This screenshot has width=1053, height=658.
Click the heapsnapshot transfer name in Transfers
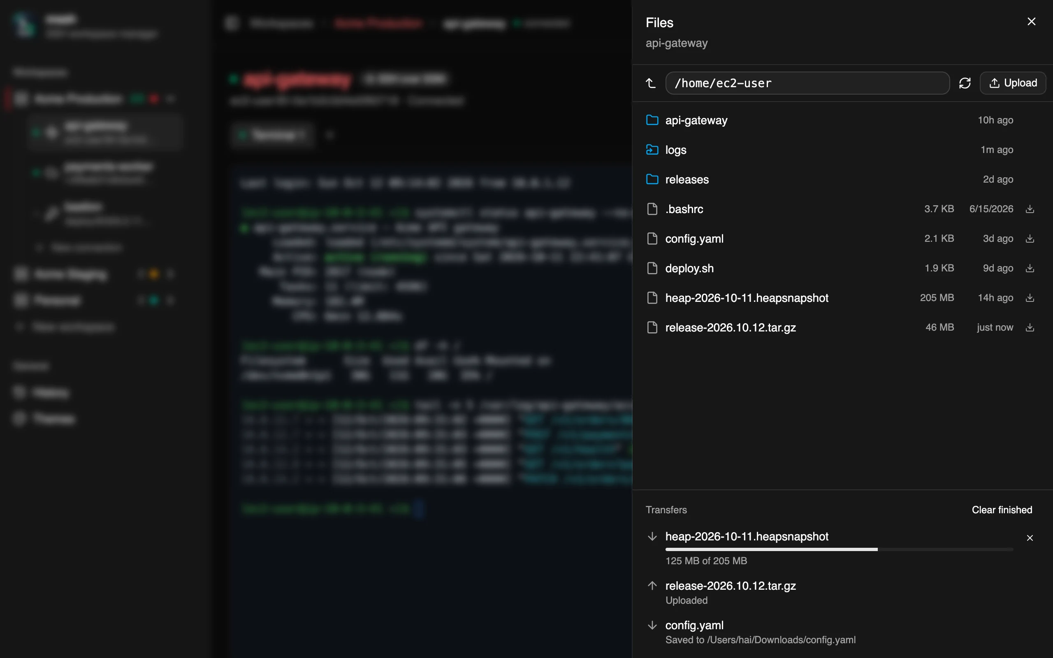point(747,536)
